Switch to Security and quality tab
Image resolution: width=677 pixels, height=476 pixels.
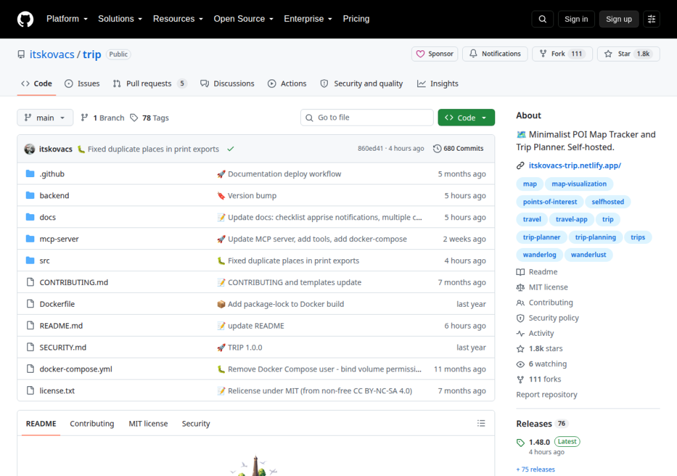tap(362, 84)
